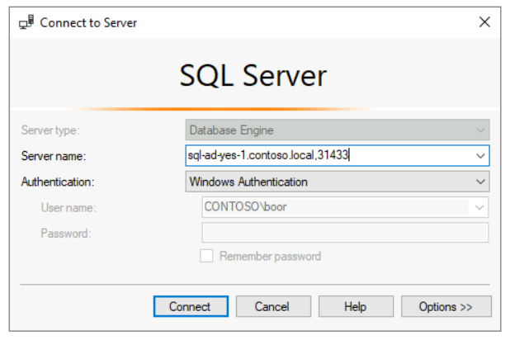Open Help for this dialog

coord(356,306)
